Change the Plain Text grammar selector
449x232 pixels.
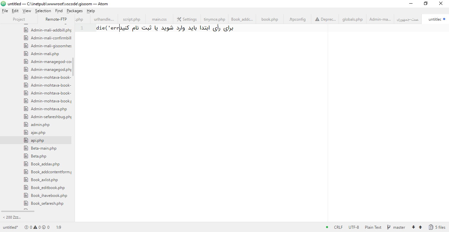(373, 227)
